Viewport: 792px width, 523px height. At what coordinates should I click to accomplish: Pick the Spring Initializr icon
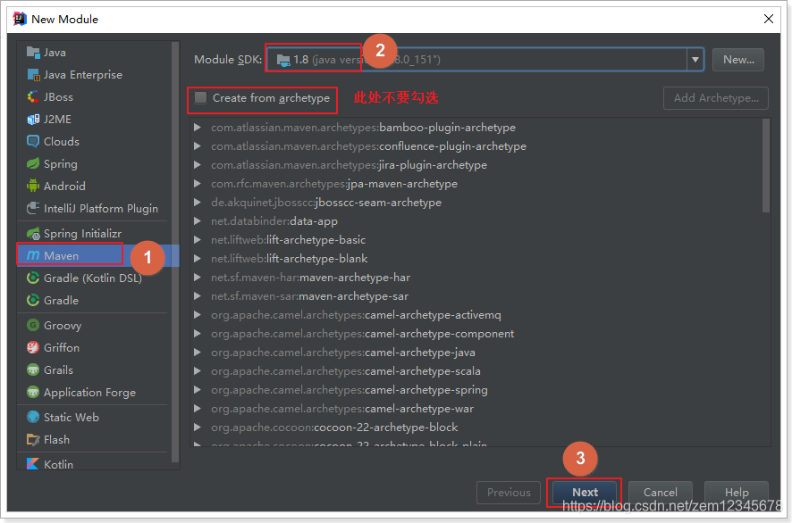click(33, 234)
